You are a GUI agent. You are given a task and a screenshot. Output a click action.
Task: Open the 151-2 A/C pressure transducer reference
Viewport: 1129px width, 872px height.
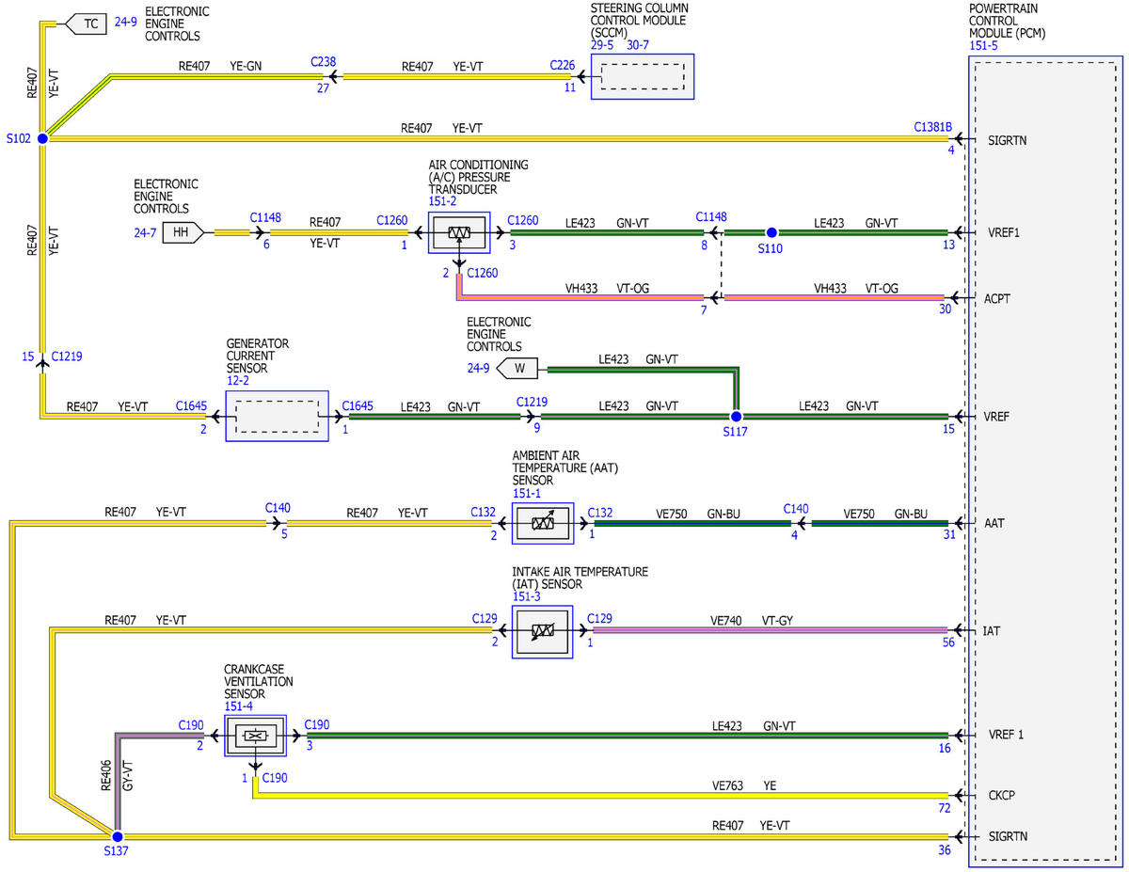coord(442,200)
